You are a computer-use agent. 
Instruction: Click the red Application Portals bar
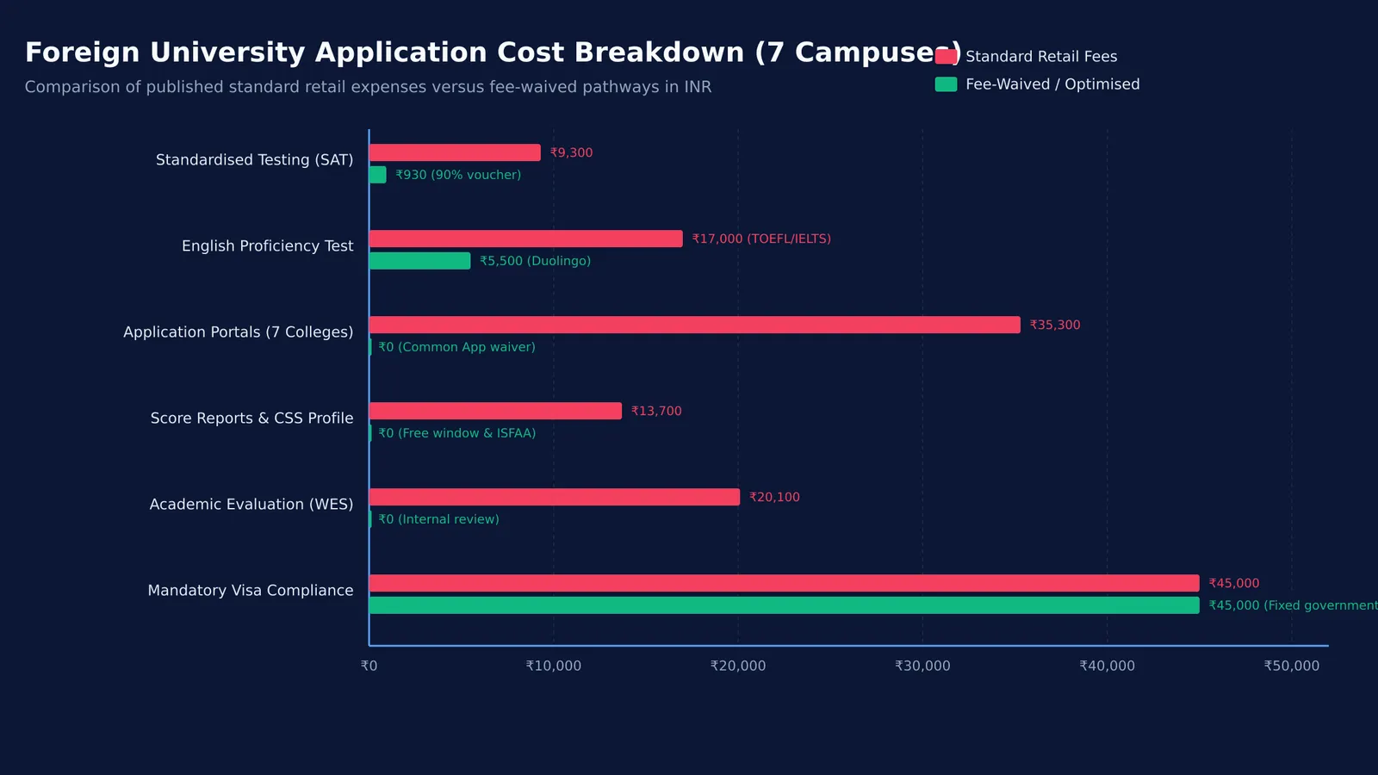coord(695,325)
